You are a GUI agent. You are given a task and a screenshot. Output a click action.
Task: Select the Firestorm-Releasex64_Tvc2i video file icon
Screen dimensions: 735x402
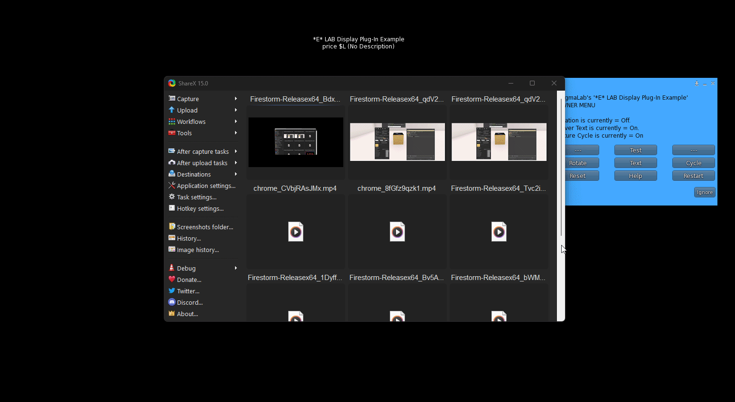click(x=499, y=232)
